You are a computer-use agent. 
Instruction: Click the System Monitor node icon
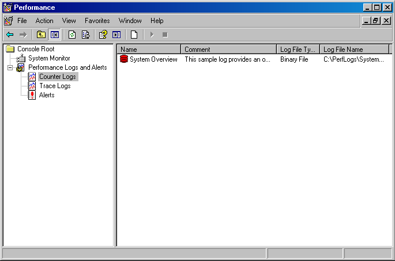[x=21, y=58]
